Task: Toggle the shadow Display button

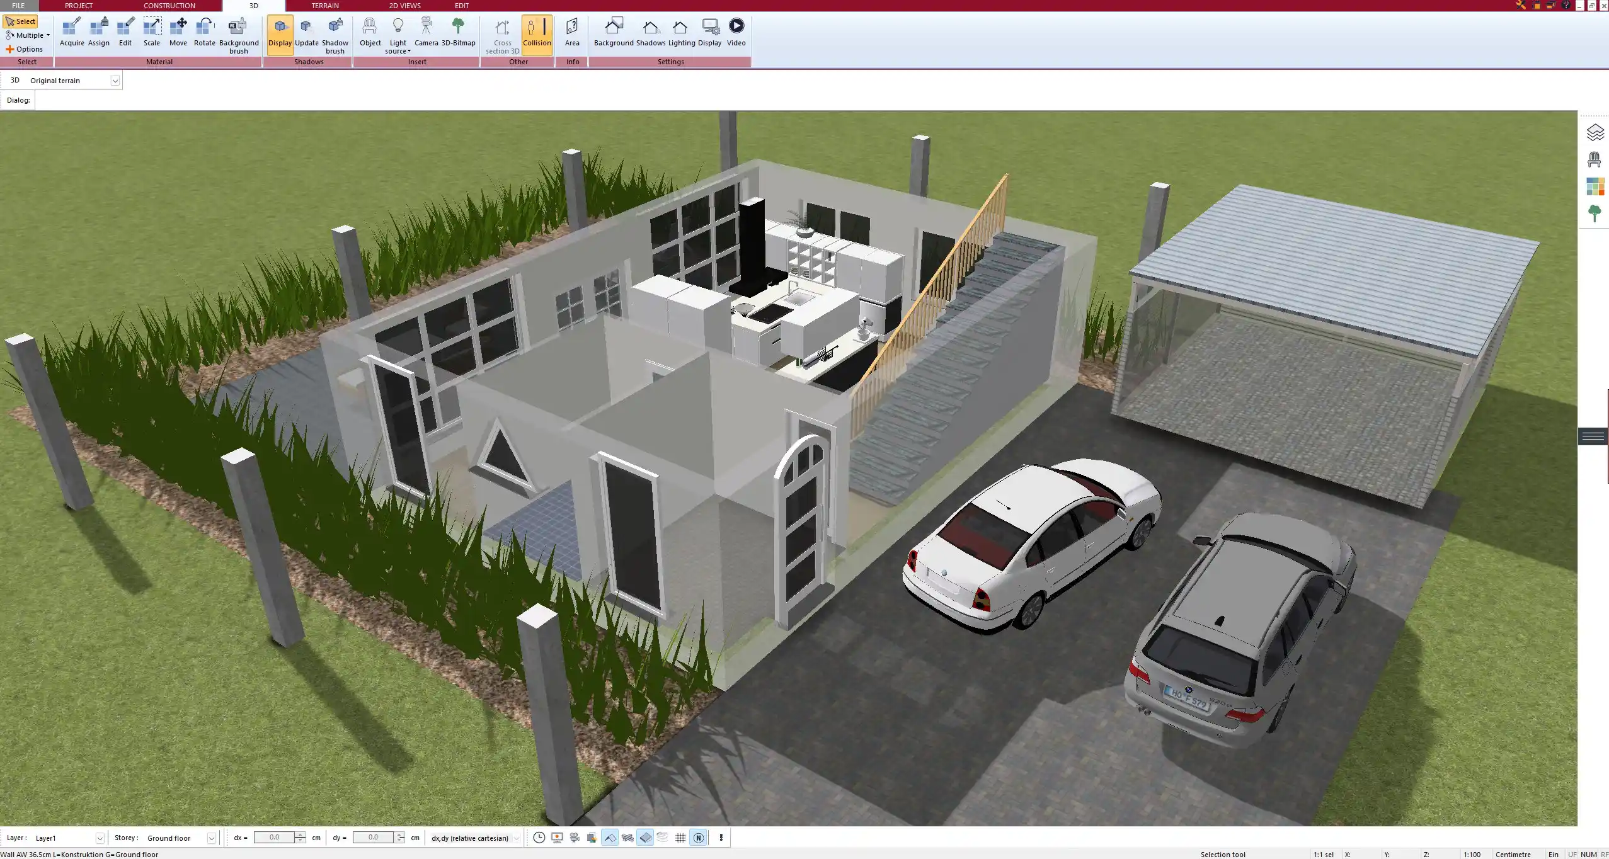Action: coord(280,34)
